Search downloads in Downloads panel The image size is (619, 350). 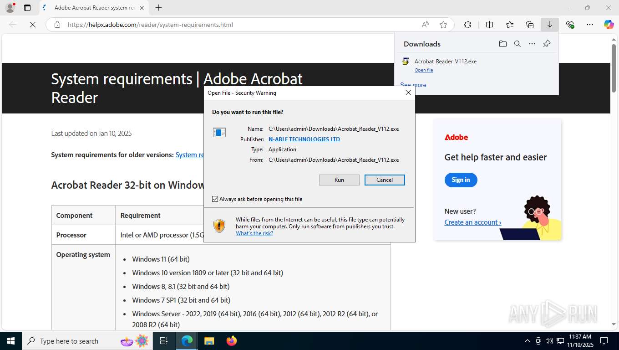[518, 44]
